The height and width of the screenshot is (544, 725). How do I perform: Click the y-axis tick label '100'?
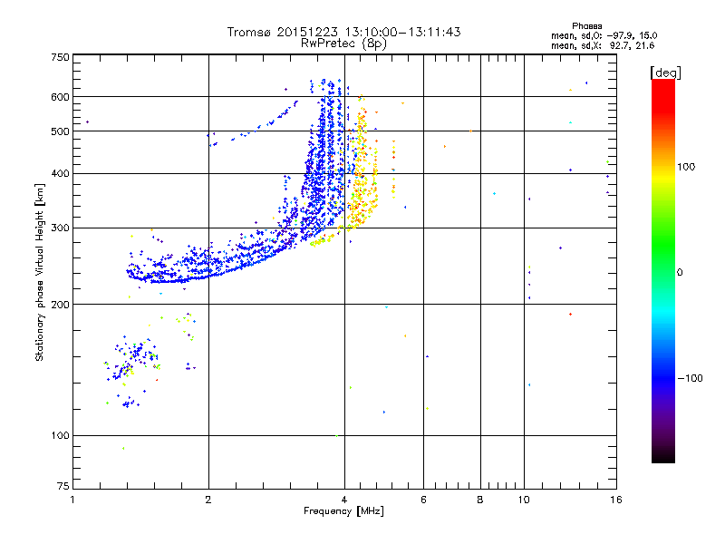[60, 435]
